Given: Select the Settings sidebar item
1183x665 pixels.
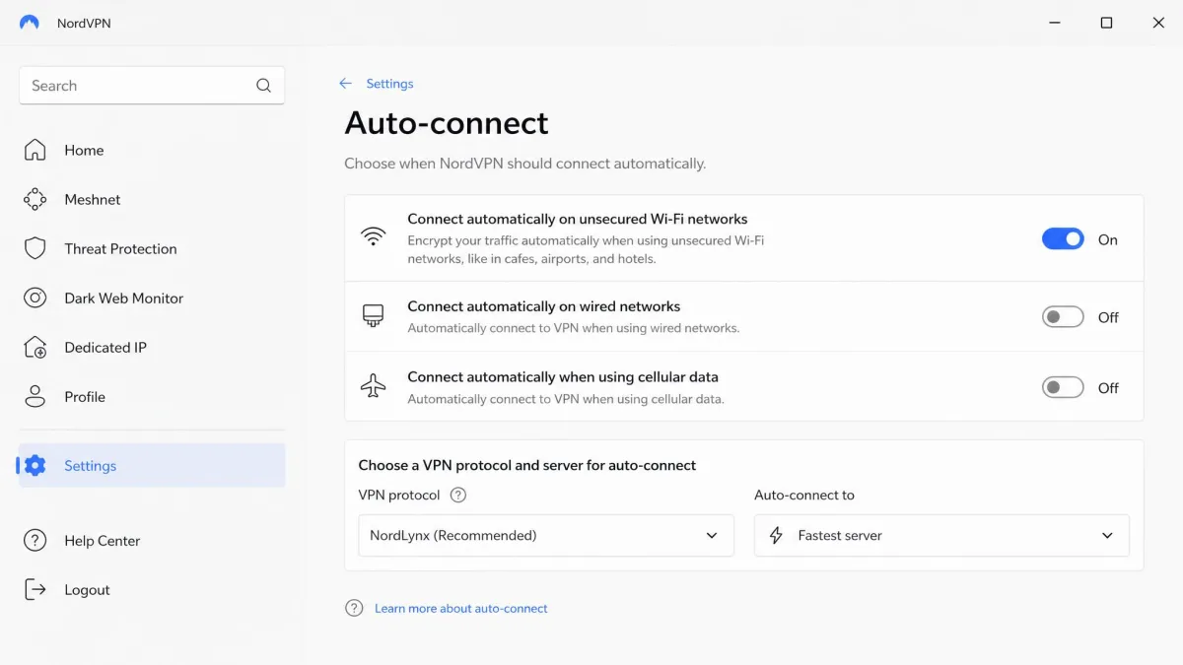Looking at the screenshot, I should (x=152, y=465).
